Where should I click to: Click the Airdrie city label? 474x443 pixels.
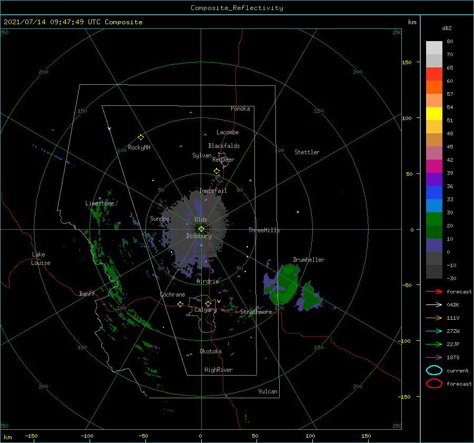[x=208, y=281]
